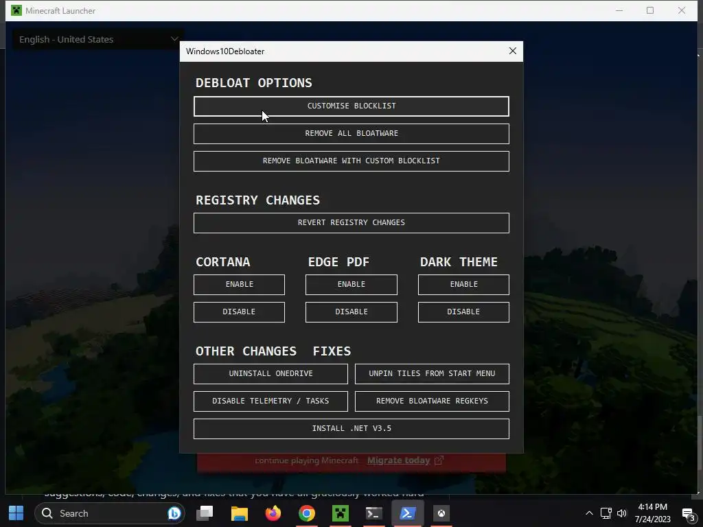Click Disable Telemetry / Tasks button
703x527 pixels.
pyautogui.click(x=270, y=401)
